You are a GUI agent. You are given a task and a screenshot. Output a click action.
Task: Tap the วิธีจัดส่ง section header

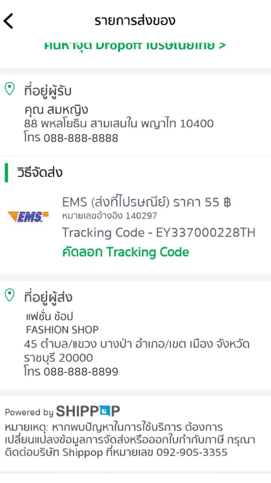pyautogui.click(x=40, y=172)
